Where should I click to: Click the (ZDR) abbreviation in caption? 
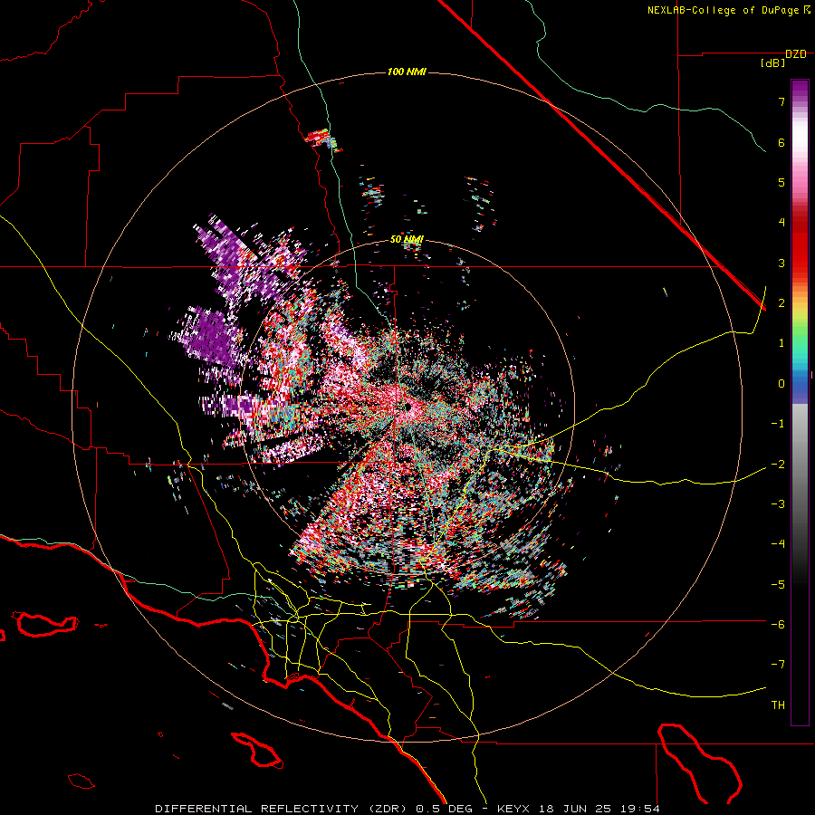tap(389, 809)
